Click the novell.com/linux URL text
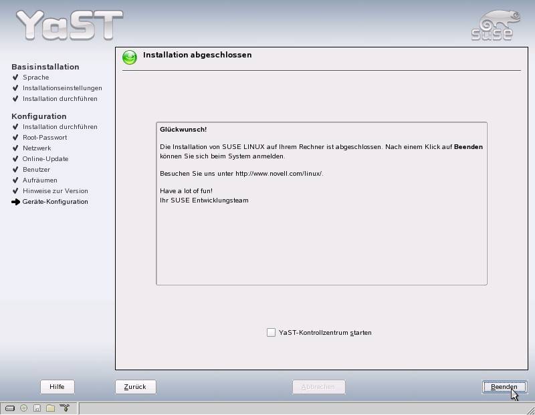 point(278,174)
